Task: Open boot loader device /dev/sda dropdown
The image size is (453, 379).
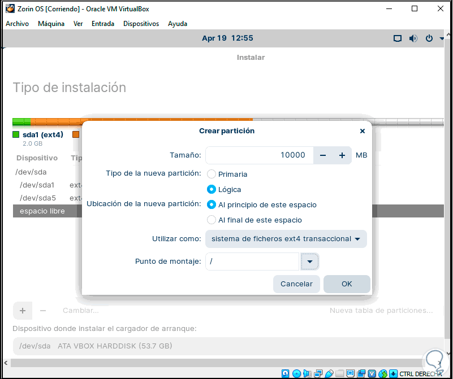Action: coord(228,346)
